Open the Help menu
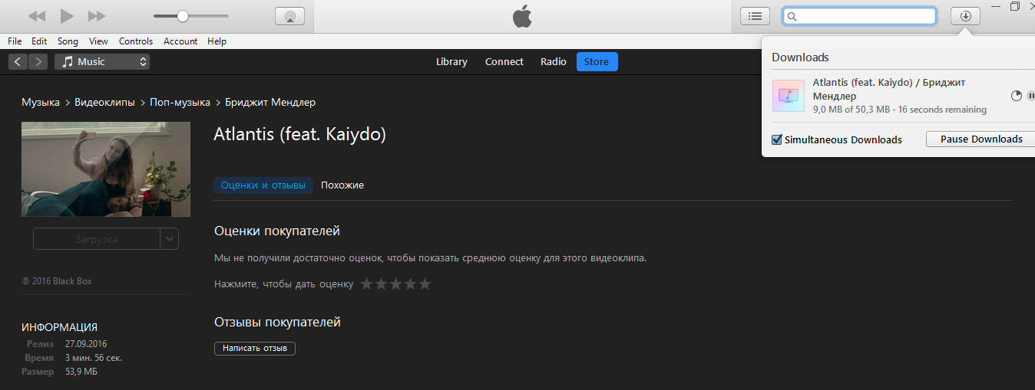This screenshot has width=1035, height=390. [x=217, y=41]
